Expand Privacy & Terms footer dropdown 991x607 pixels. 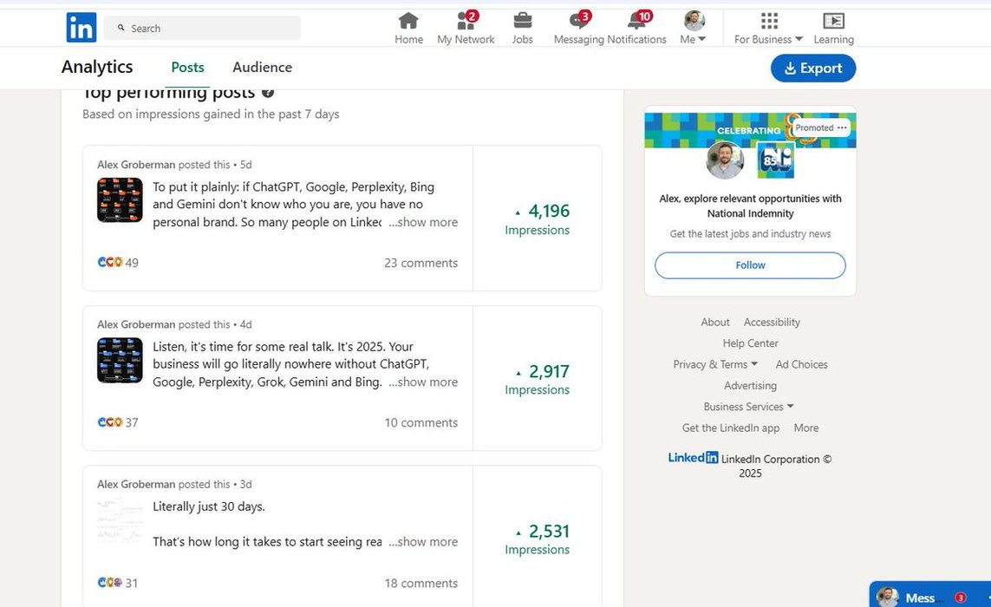coord(715,364)
